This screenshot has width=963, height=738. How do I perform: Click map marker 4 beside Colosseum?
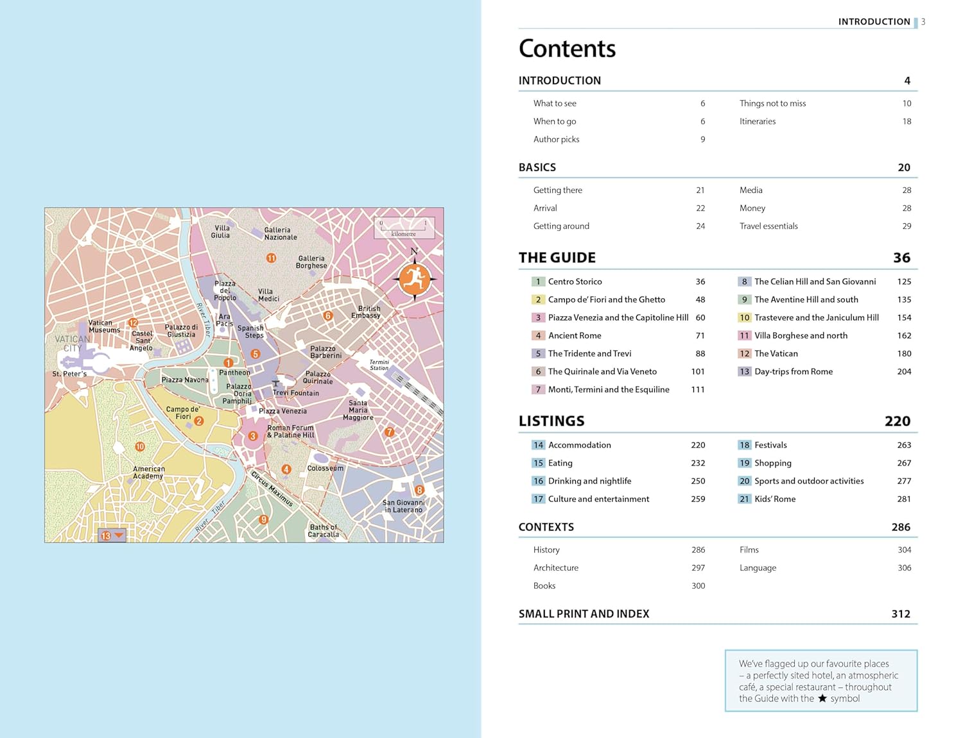click(x=286, y=469)
